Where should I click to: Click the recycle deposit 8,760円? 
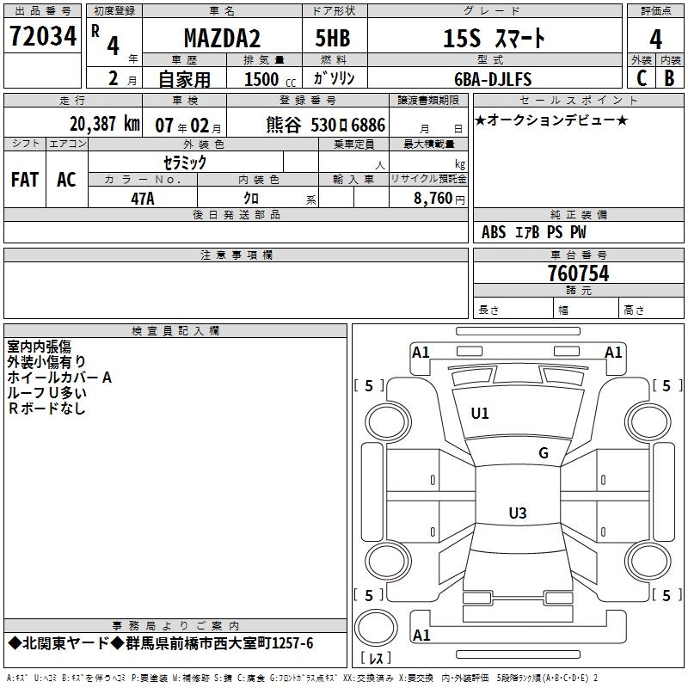(439, 199)
